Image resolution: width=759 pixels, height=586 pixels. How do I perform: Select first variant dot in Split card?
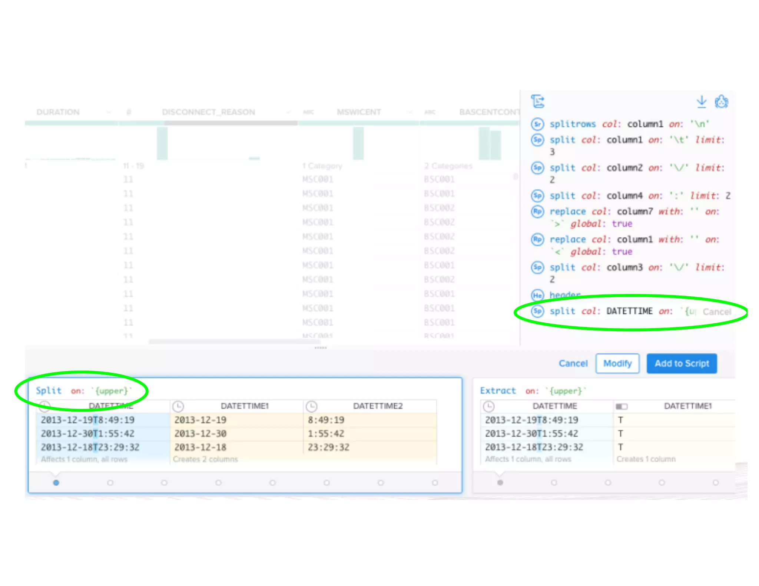click(56, 483)
